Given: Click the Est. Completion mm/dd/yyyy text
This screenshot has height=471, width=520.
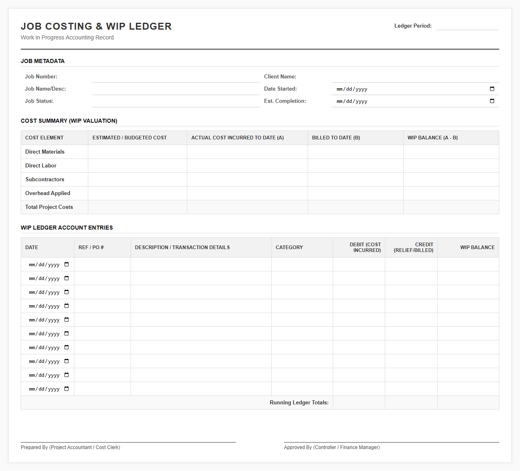Looking at the screenshot, I should pyautogui.click(x=352, y=101).
